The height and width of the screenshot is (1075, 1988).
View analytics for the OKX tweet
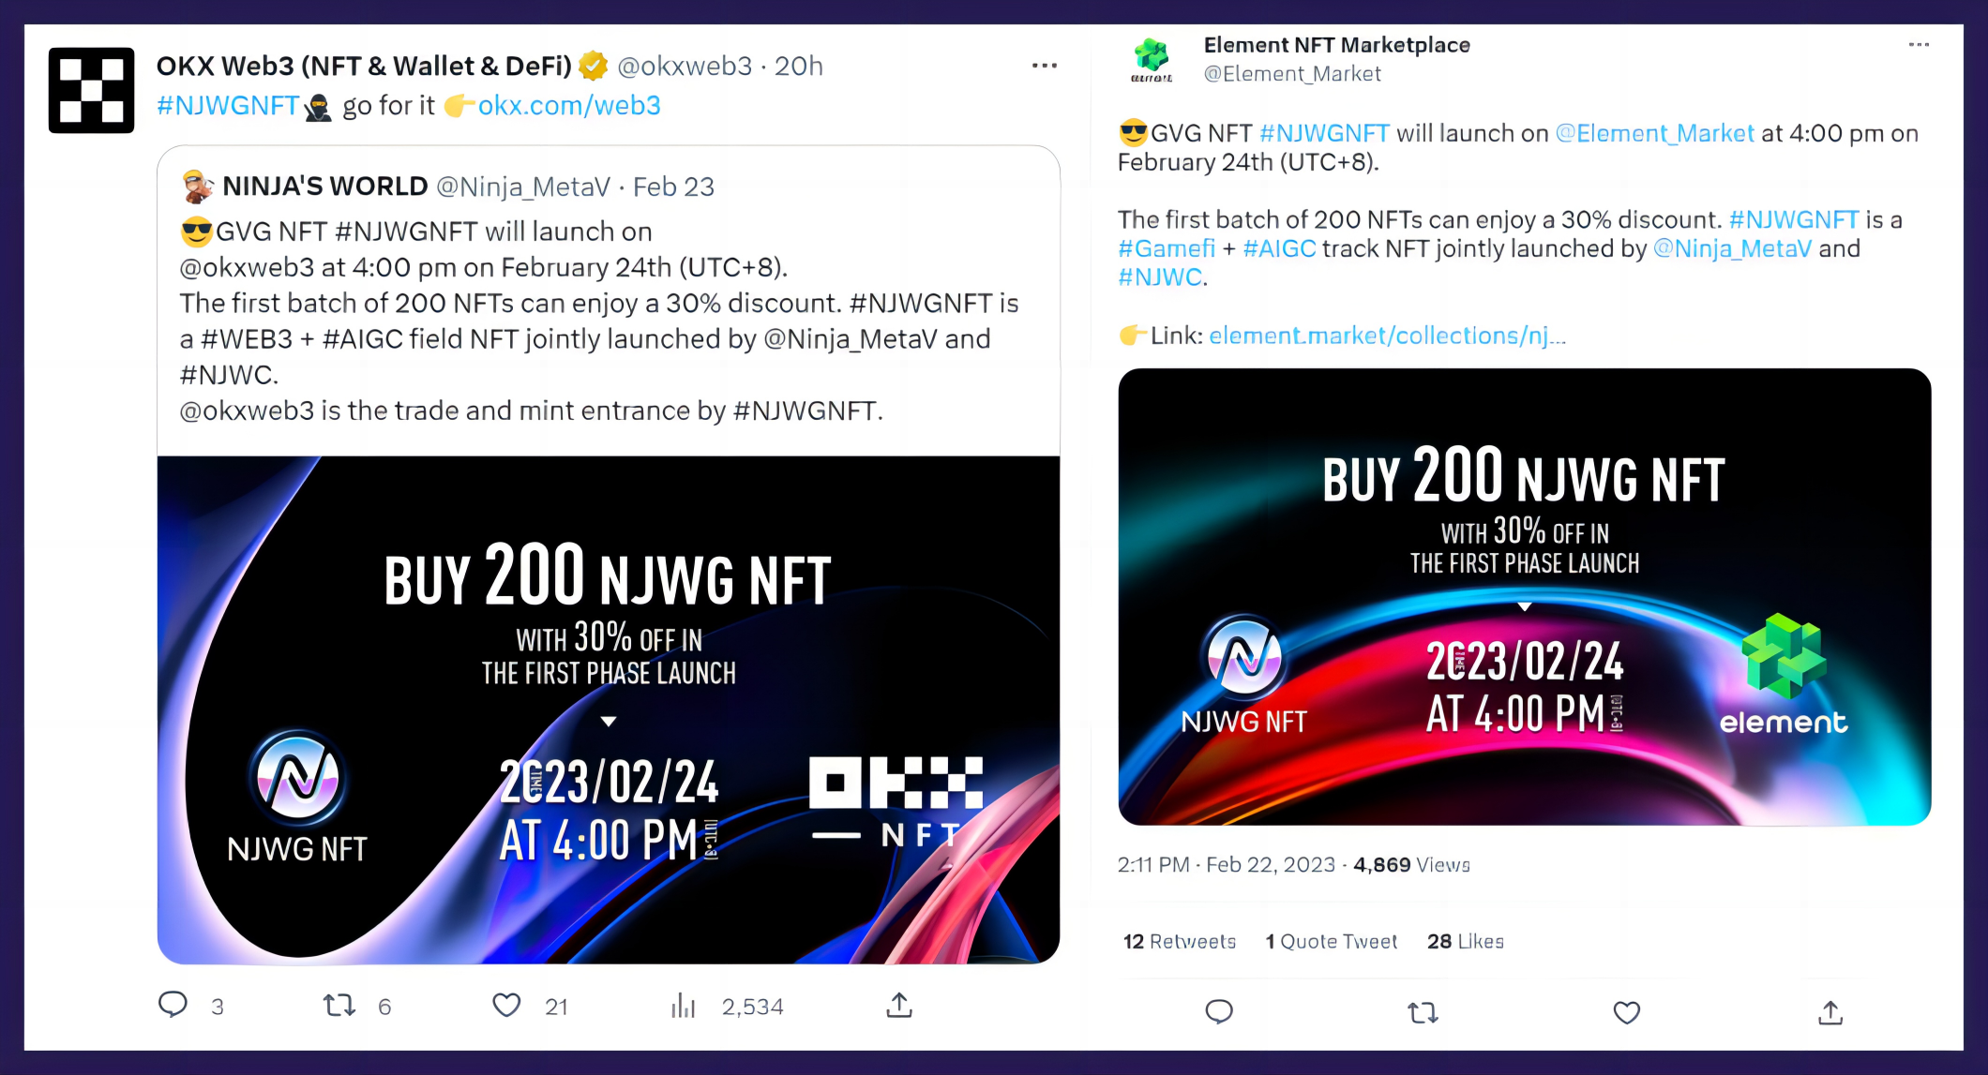pos(684,1007)
